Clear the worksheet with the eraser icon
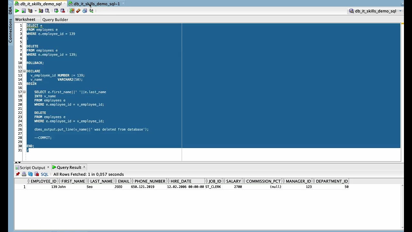The width and height of the screenshot is (412, 232). point(78,11)
